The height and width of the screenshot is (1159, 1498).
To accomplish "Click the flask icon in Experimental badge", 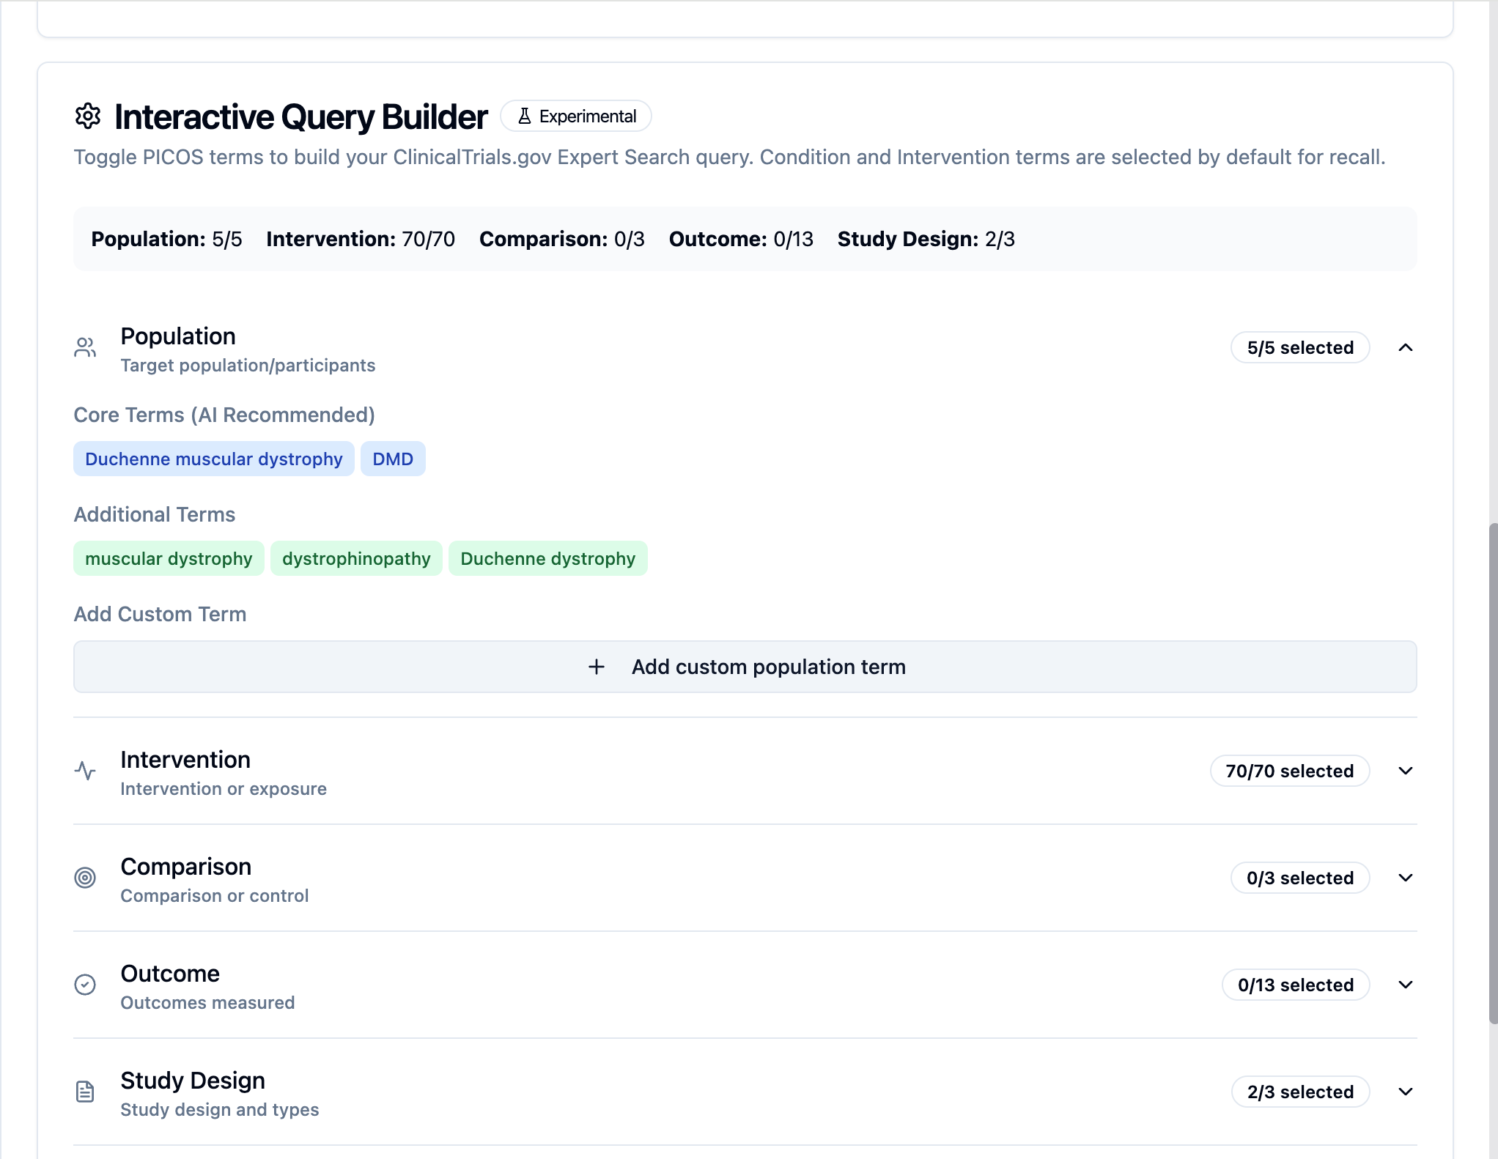I will [525, 116].
